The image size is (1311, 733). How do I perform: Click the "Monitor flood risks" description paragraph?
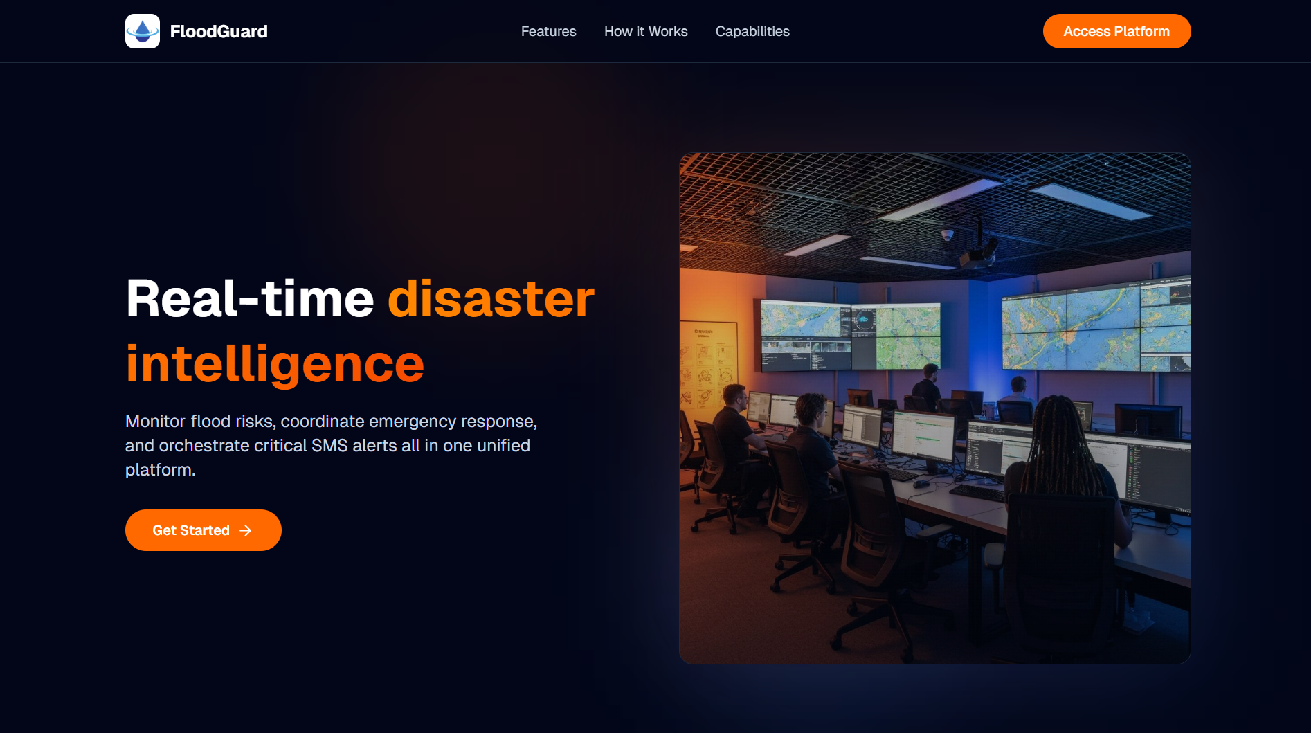pos(331,445)
